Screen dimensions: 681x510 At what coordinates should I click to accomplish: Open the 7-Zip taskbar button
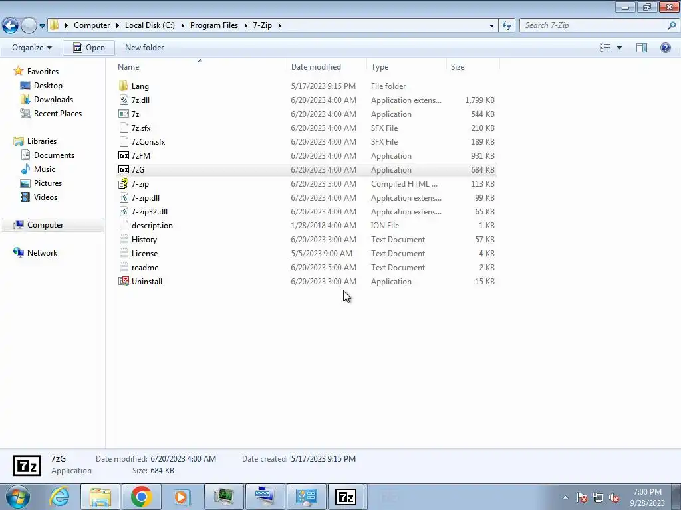346,497
